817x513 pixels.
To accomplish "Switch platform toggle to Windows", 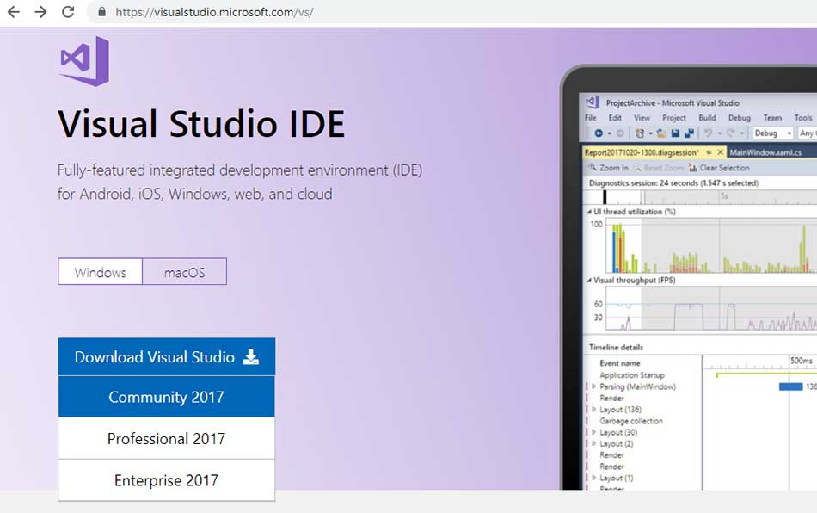I will (x=100, y=272).
